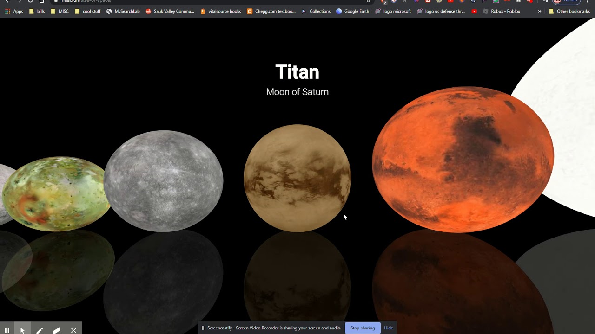
Task: Select the Screencastify eraser tool
Action: click(x=57, y=330)
